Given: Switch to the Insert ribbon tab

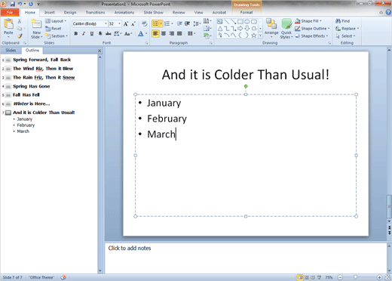Looking at the screenshot, I should 50,12.
